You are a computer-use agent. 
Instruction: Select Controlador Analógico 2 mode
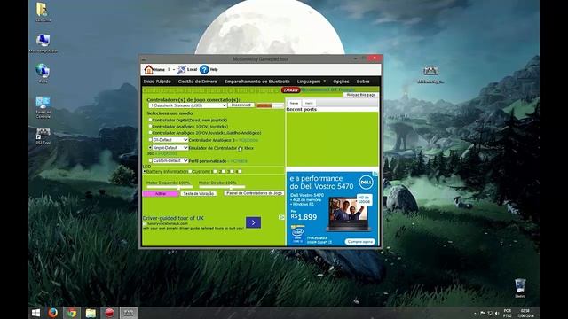pyautogui.click(x=150, y=133)
